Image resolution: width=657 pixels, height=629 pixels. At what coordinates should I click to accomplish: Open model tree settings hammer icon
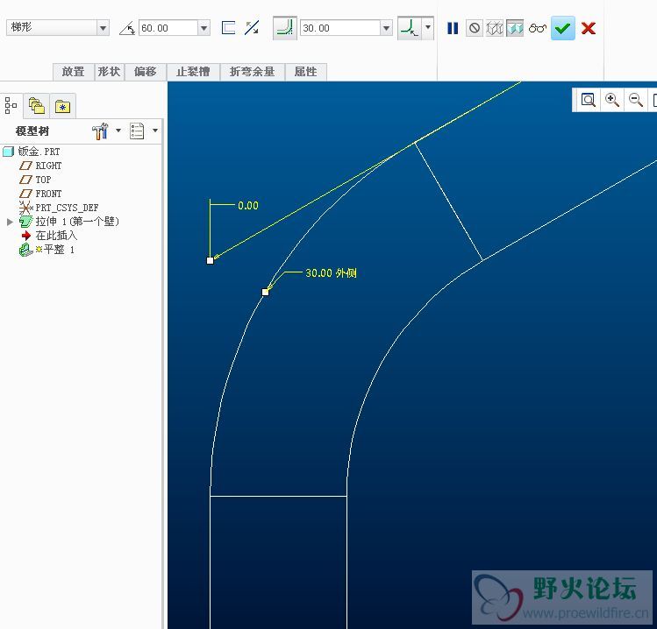click(x=100, y=131)
